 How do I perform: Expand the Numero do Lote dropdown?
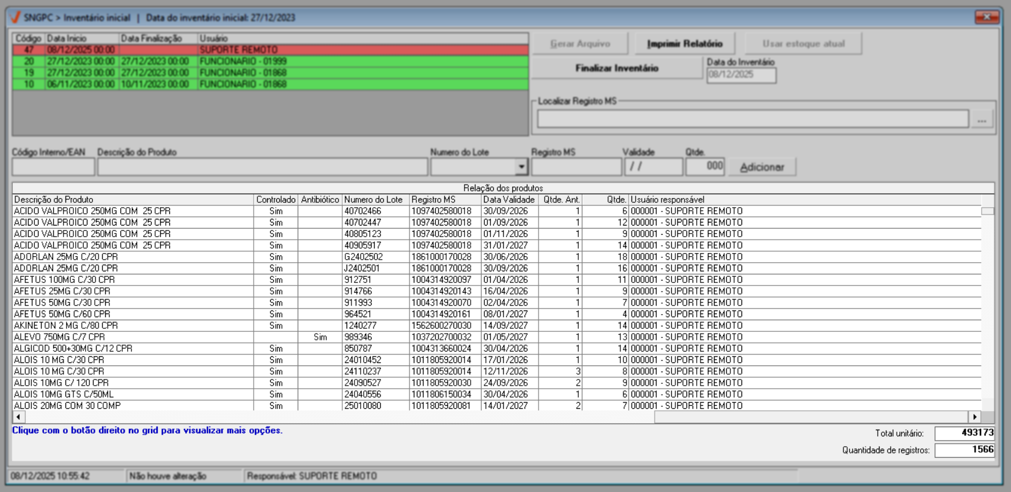click(x=521, y=167)
